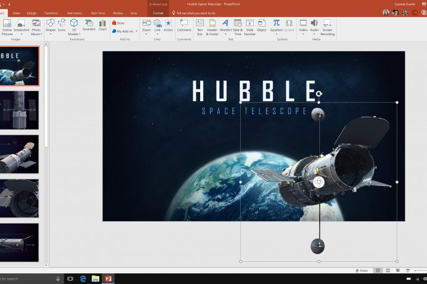
Task: Insert a SmartArt graphic
Action: click(x=89, y=25)
